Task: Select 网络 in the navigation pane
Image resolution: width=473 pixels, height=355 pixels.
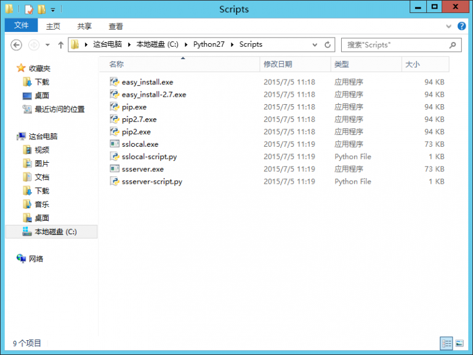Action: pos(36,259)
